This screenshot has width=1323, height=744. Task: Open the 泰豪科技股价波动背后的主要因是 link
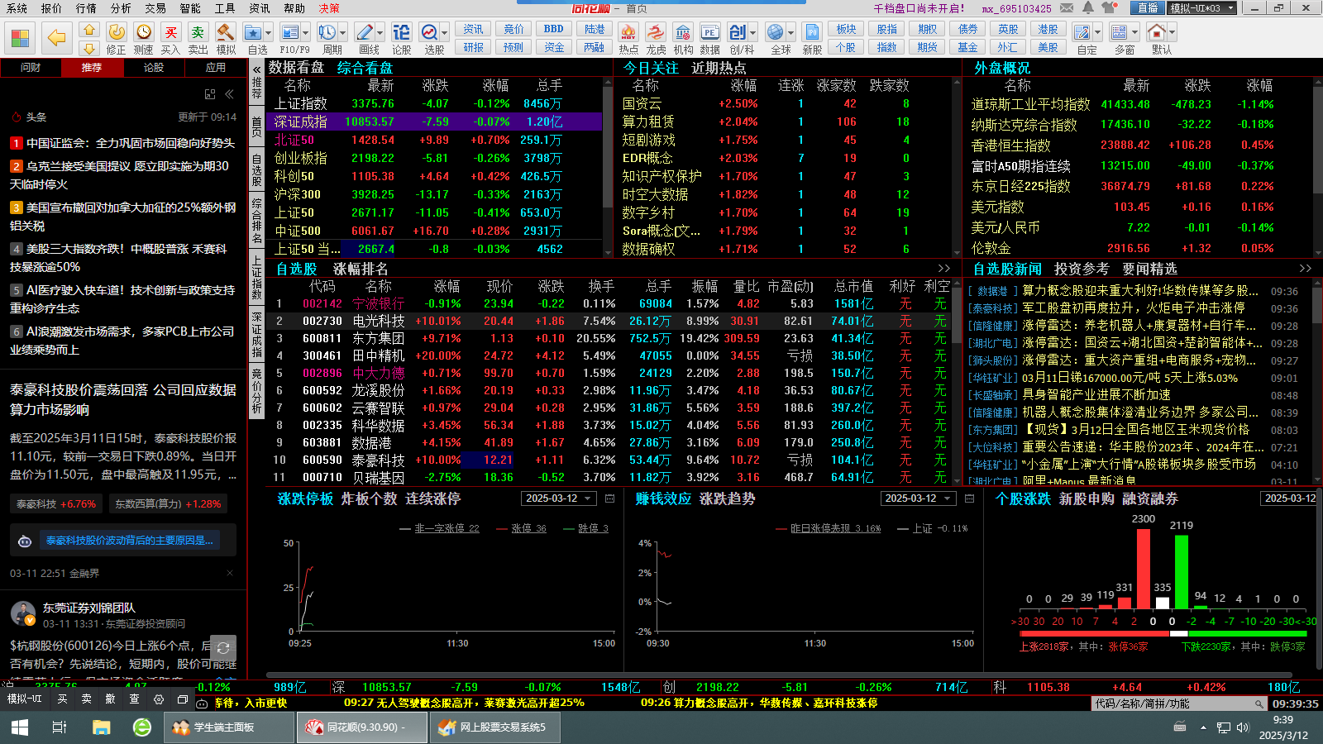(x=129, y=541)
